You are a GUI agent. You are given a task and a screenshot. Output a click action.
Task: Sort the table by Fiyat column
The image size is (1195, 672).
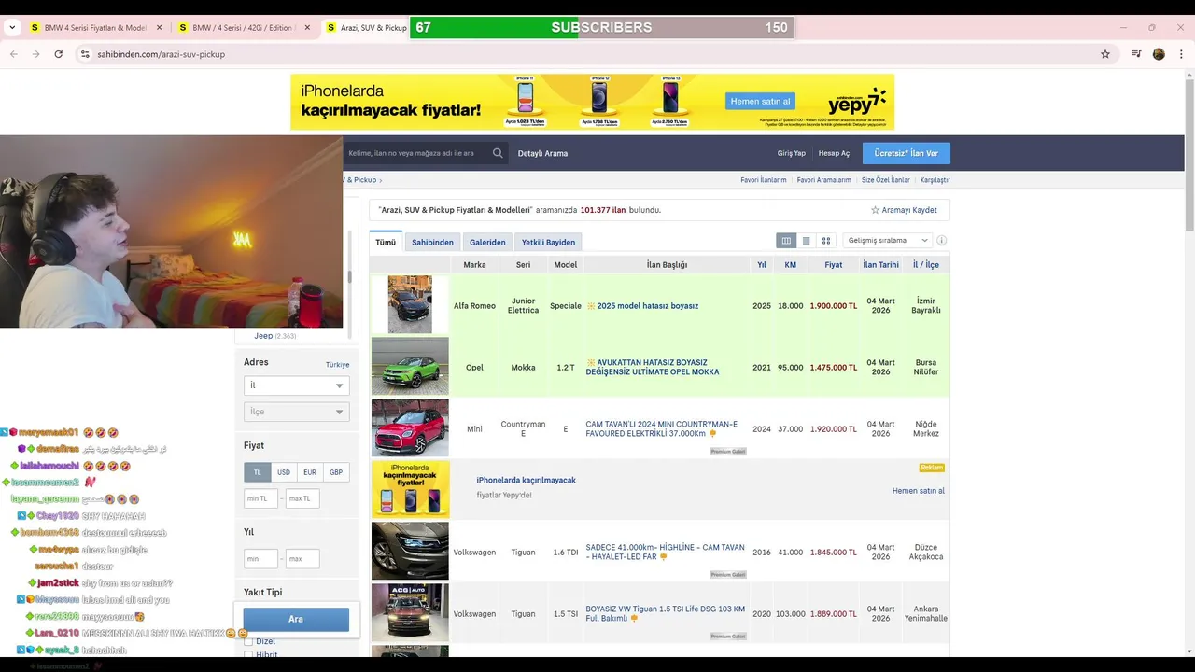pyautogui.click(x=833, y=265)
